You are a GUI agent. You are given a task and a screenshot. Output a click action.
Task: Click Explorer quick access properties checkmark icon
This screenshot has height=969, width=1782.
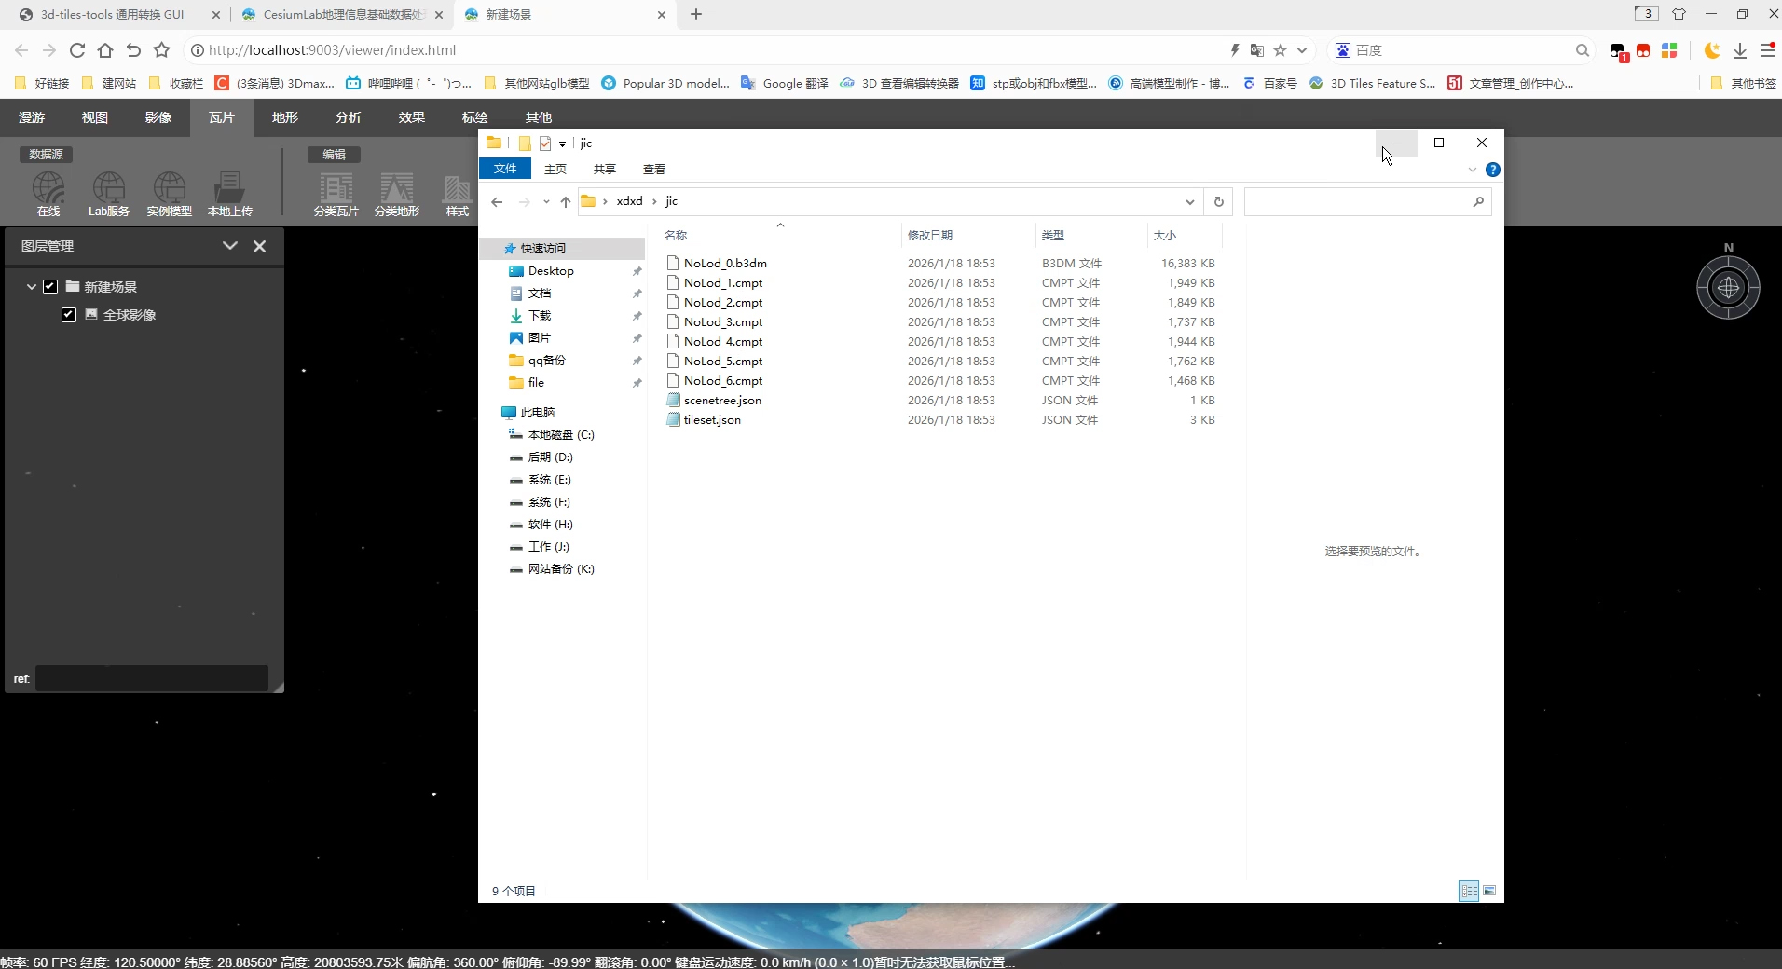545,143
